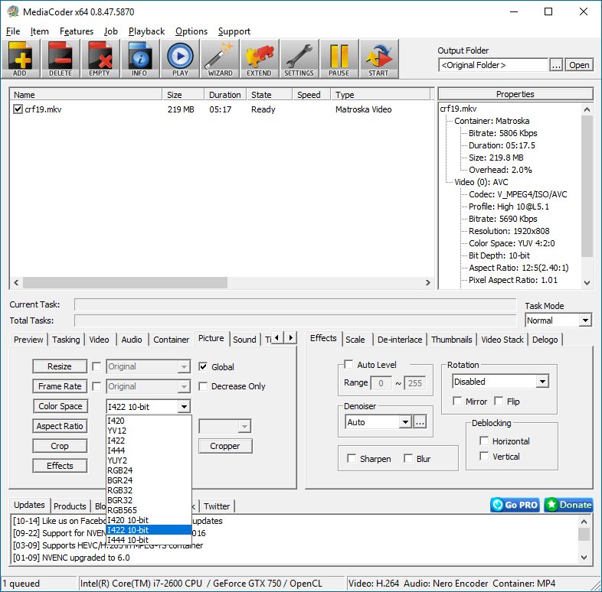
Task: Check Decrease Only option
Action: click(203, 386)
